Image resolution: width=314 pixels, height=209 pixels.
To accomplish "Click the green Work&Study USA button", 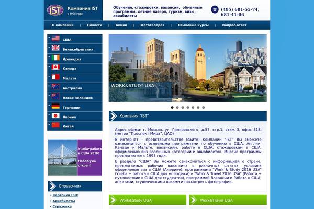I will (148, 200).
